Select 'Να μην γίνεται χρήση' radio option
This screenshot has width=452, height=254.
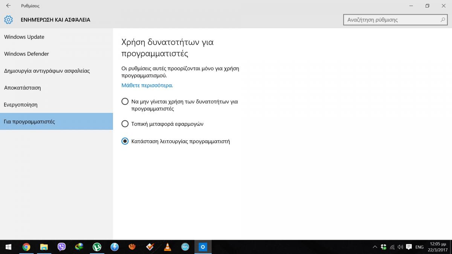pyautogui.click(x=125, y=102)
